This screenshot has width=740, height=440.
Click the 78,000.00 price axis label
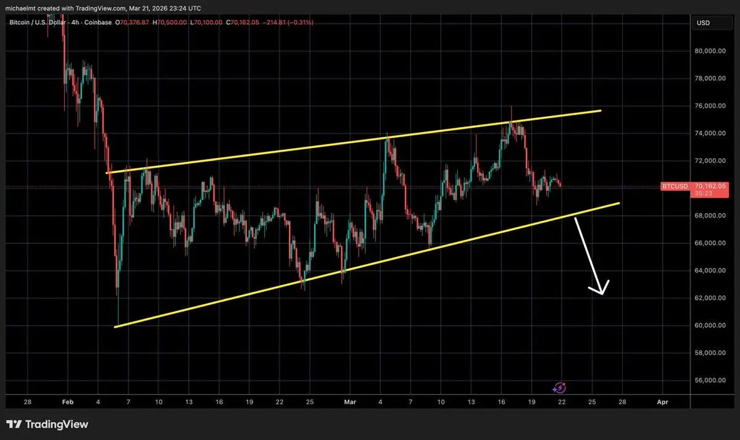(710, 78)
